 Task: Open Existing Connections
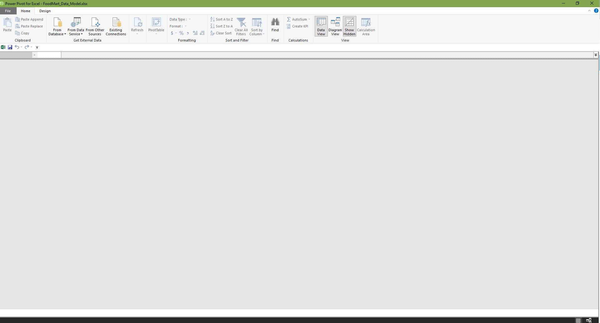pyautogui.click(x=116, y=27)
